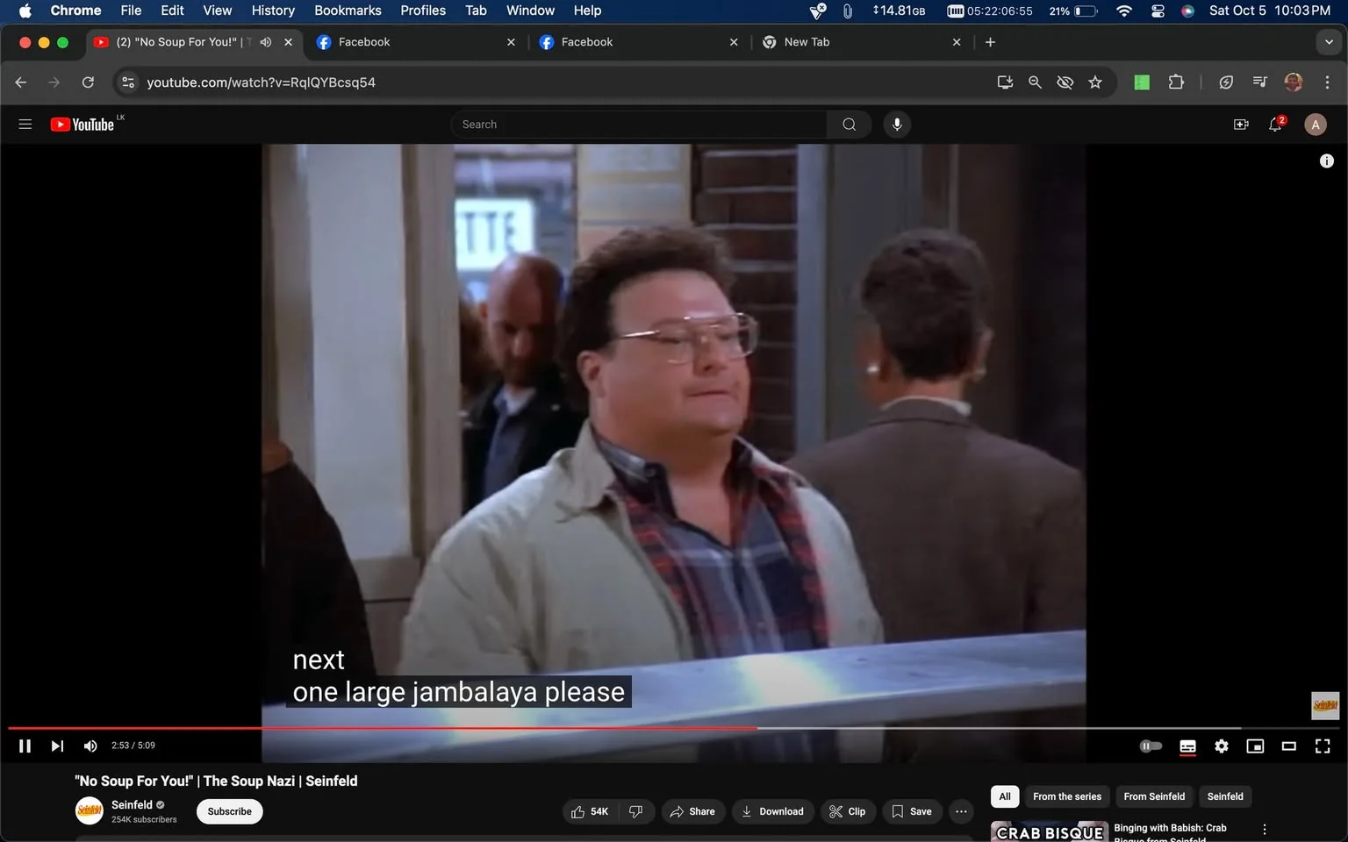The height and width of the screenshot is (842, 1348).
Task: Skip to next video
Action: point(57,746)
